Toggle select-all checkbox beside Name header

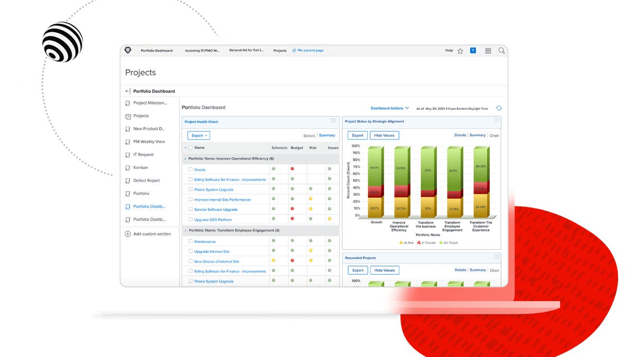191,148
